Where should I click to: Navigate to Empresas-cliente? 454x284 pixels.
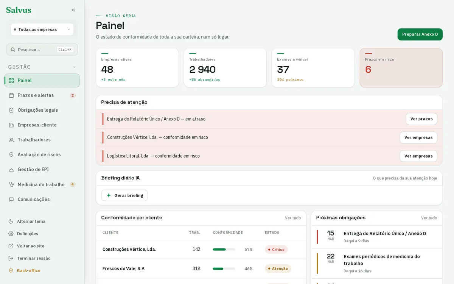point(42,125)
